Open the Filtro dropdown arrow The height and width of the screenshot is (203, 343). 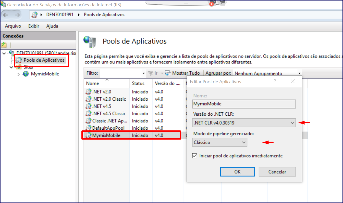click(x=144, y=73)
